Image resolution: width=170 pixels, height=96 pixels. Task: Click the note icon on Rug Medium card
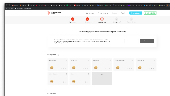[110, 60]
